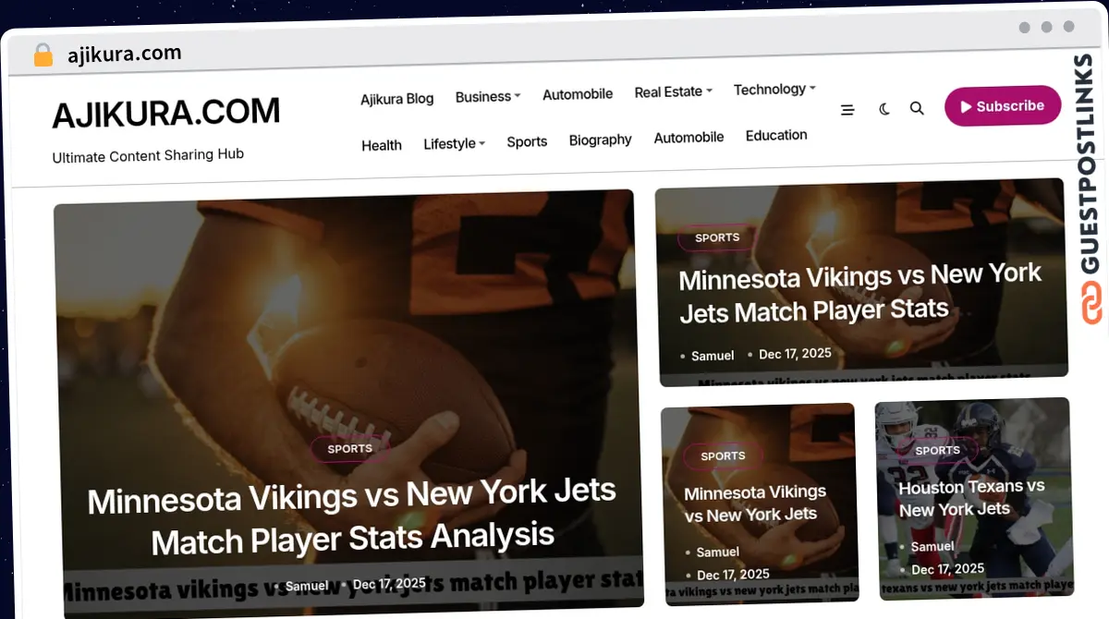Select the Education menu item
The height and width of the screenshot is (619, 1109).
click(x=776, y=135)
